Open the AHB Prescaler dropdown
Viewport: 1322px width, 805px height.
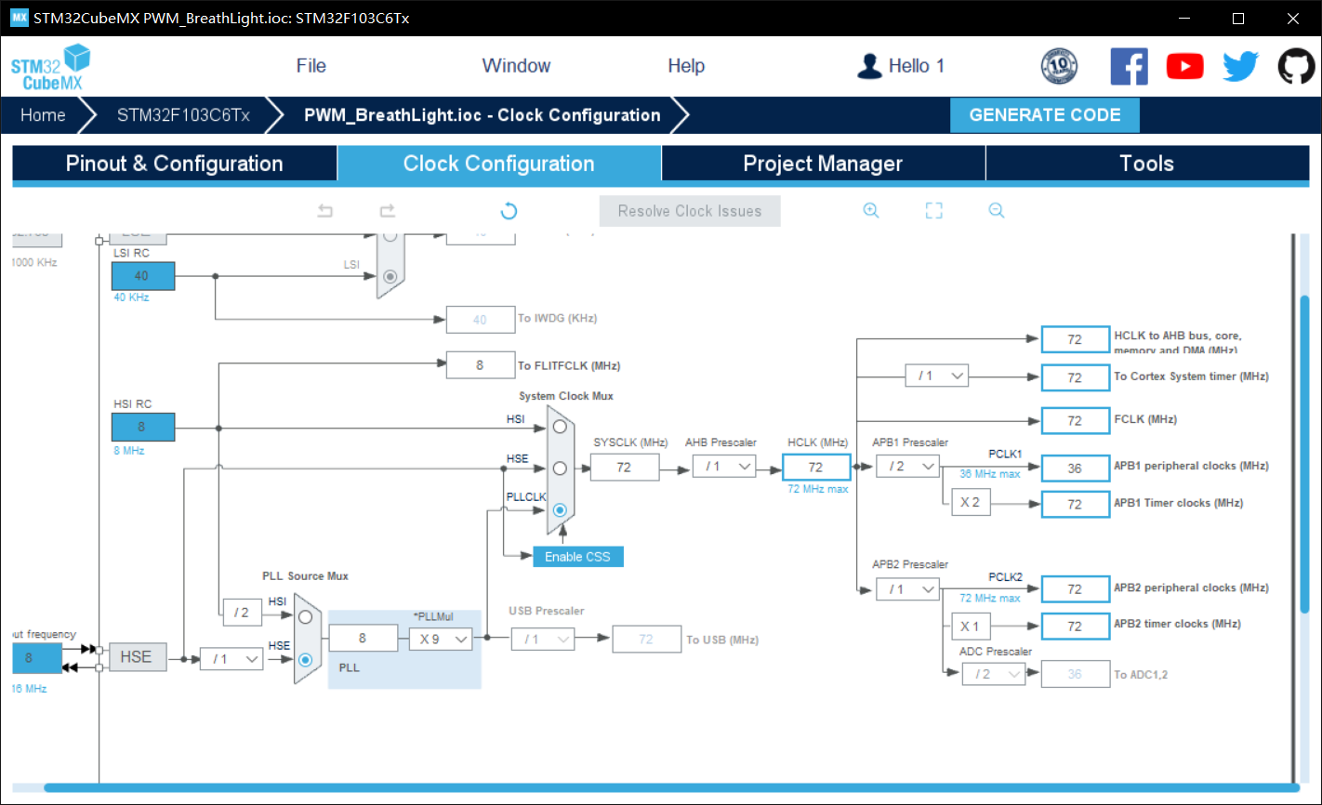pyautogui.click(x=724, y=467)
